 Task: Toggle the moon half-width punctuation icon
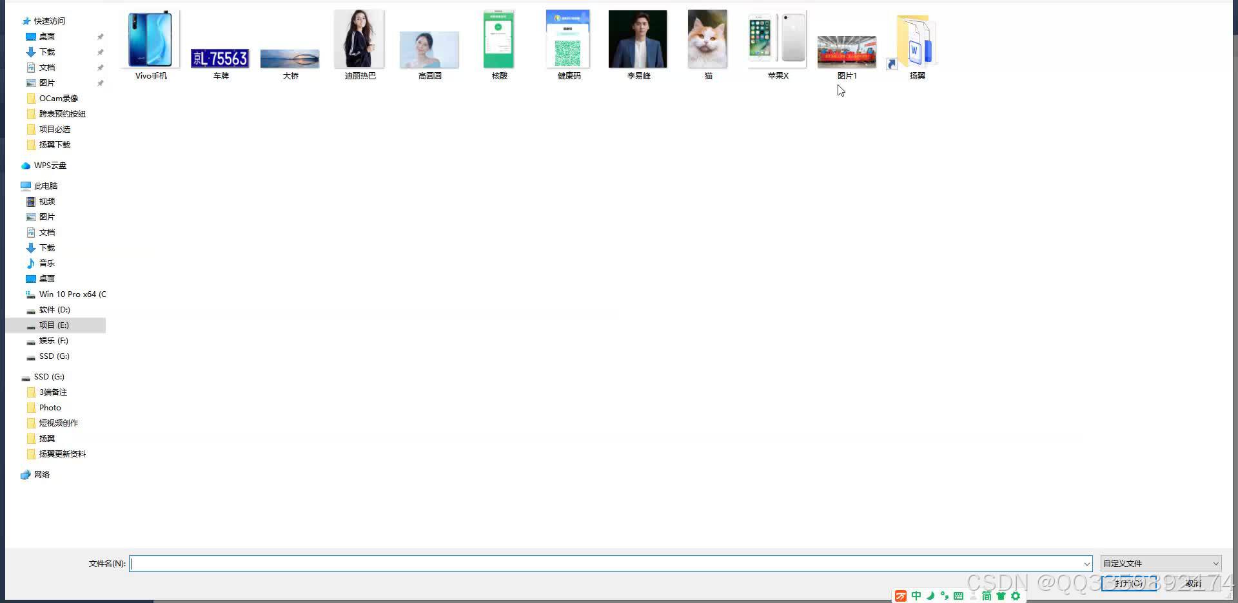930,596
